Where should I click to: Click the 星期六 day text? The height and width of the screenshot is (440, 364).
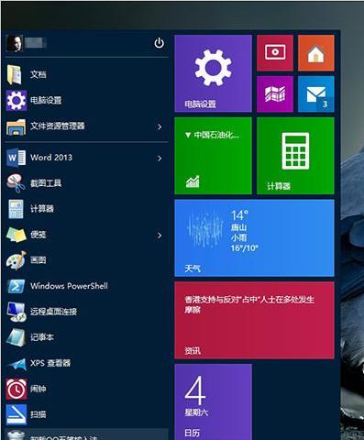[196, 412]
